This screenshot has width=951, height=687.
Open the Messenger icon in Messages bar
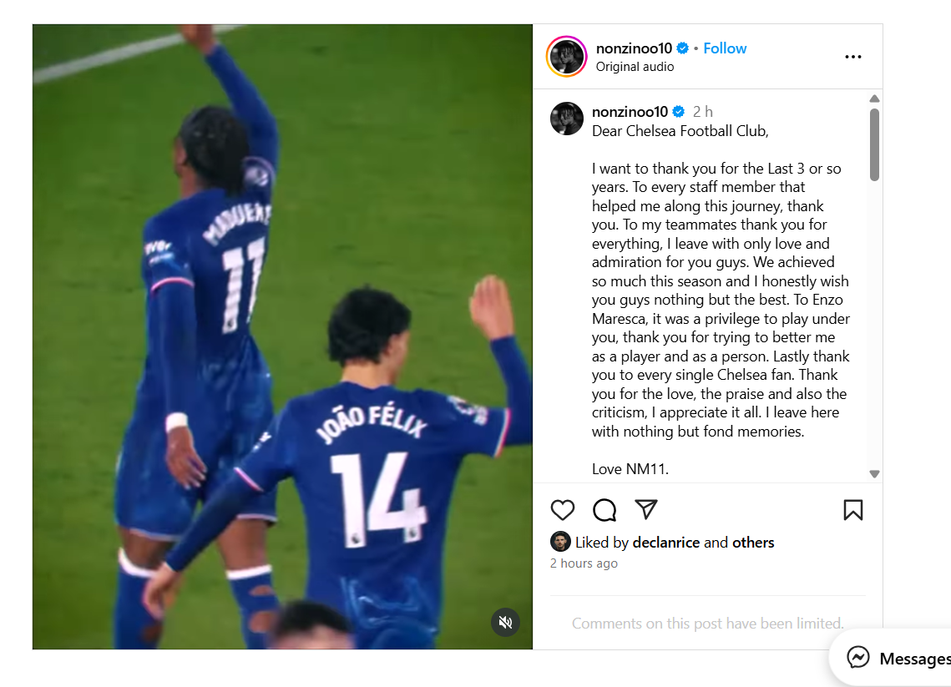[x=858, y=657]
